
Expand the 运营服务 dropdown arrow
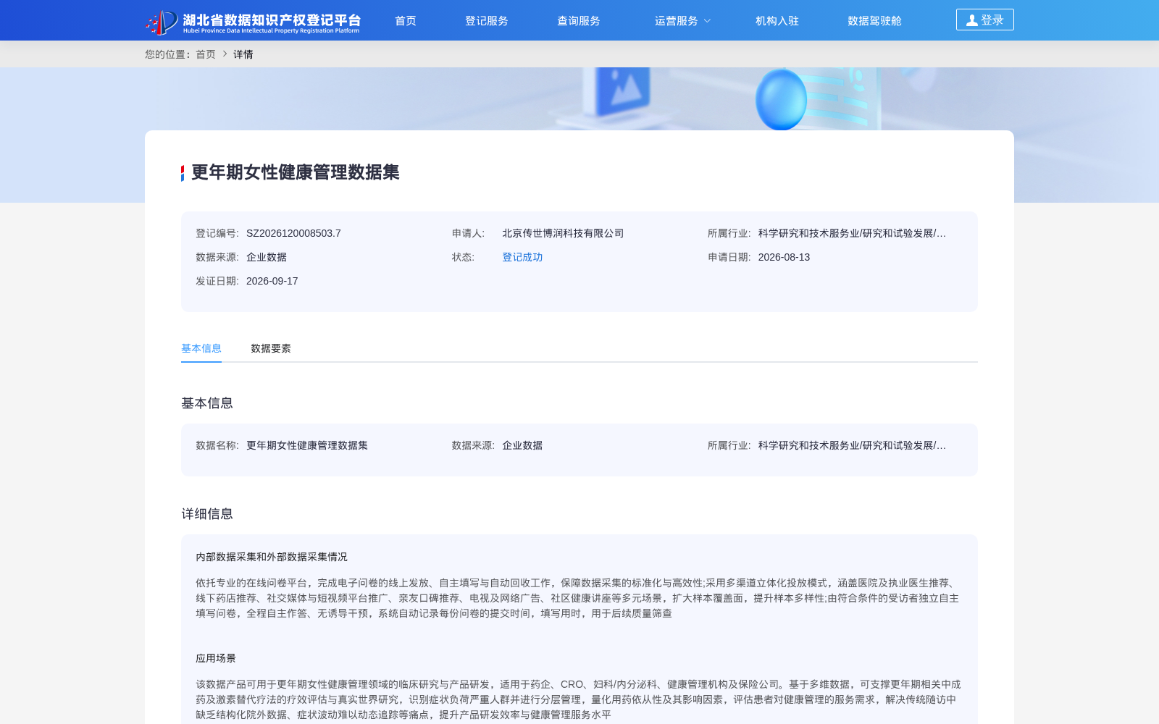click(708, 21)
